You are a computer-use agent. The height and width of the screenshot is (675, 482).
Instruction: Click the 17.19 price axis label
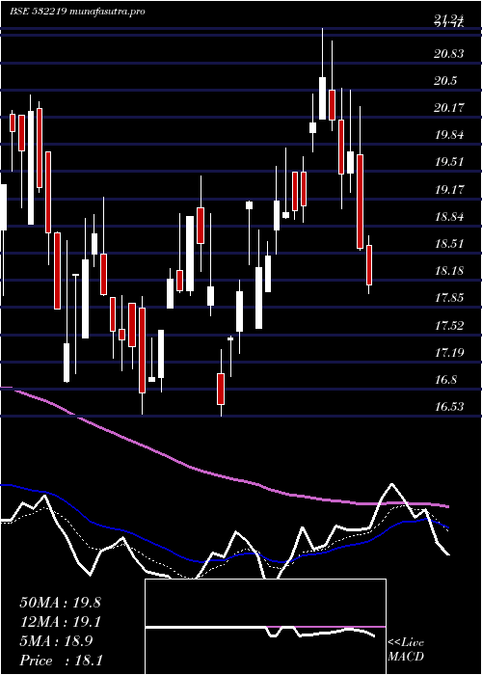click(x=449, y=353)
